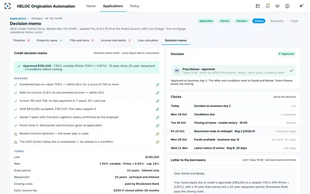Image resolution: width=310 pixels, height=194 pixels.
Task: Click the 'booked' closing status
Action: [291, 123]
